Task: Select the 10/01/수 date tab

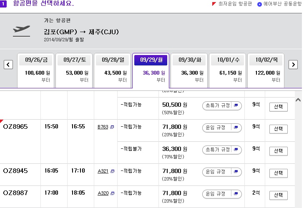Action: (228, 70)
